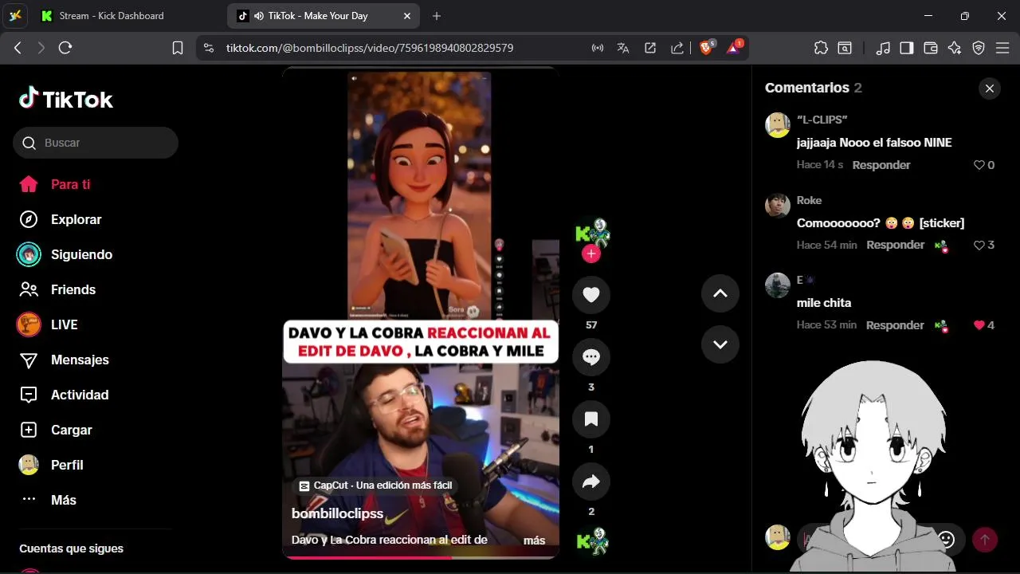Image resolution: width=1020 pixels, height=574 pixels.
Task: Open a new browser tab
Action: [x=437, y=16]
